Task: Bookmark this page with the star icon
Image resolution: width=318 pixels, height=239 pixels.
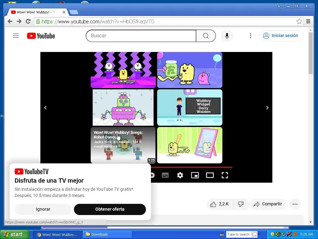Action: pos(299,21)
